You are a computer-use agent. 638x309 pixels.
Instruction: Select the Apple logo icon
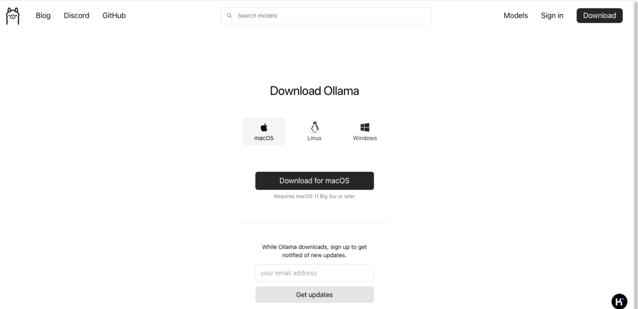pyautogui.click(x=264, y=127)
